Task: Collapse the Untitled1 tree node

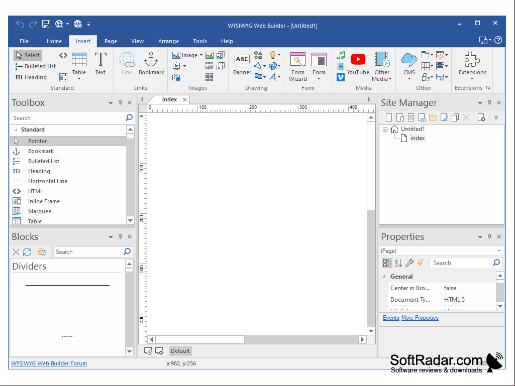Action: pos(385,130)
